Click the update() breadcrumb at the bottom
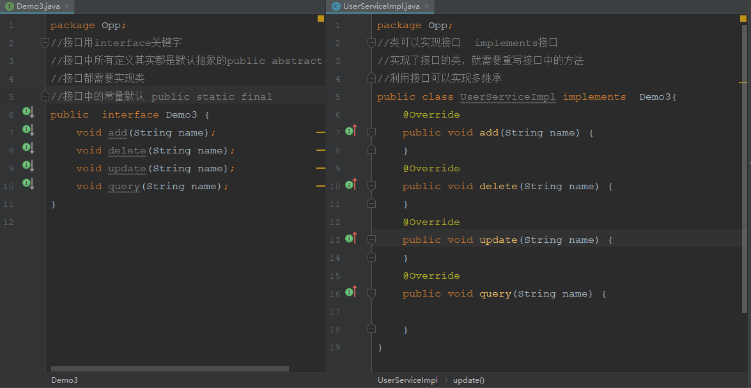This screenshot has width=751, height=388. pyautogui.click(x=468, y=380)
